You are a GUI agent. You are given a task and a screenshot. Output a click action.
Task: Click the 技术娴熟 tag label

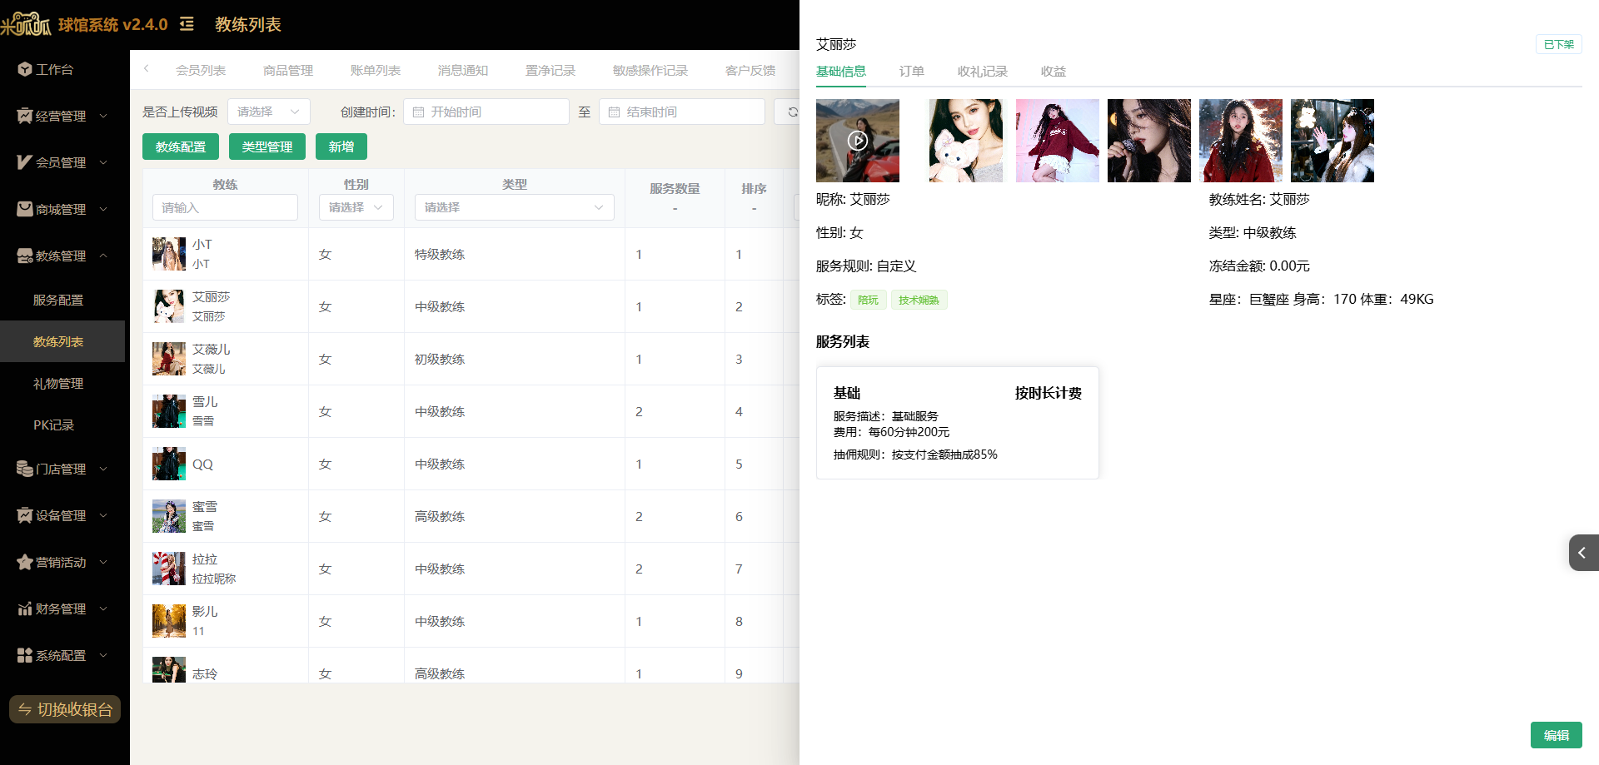[x=919, y=300]
